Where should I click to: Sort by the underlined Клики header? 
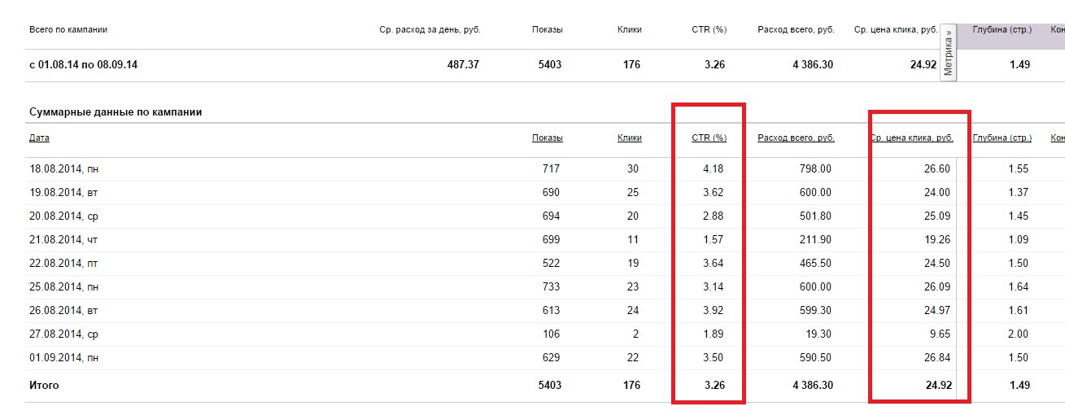[x=629, y=138]
